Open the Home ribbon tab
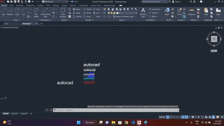 [x=4, y=6]
